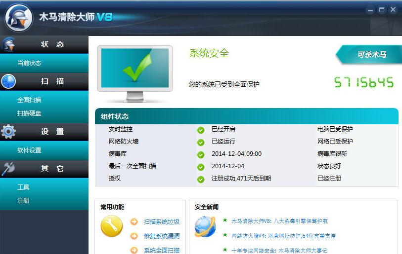
Task: Click the green check next to 实时监控
Action: pos(201,130)
